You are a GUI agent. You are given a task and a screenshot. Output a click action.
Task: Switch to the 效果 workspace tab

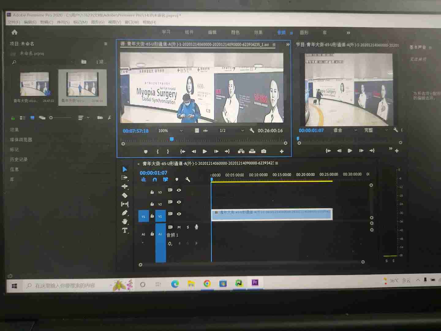[258, 32]
